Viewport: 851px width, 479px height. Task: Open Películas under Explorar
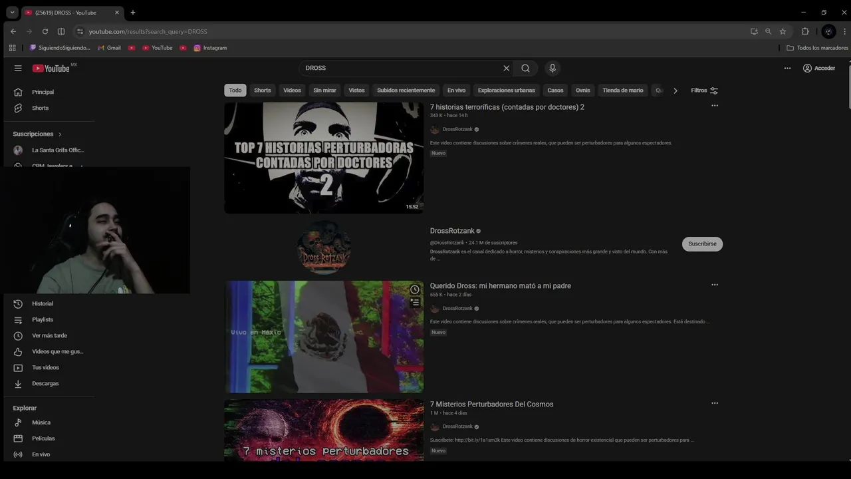[x=43, y=438]
